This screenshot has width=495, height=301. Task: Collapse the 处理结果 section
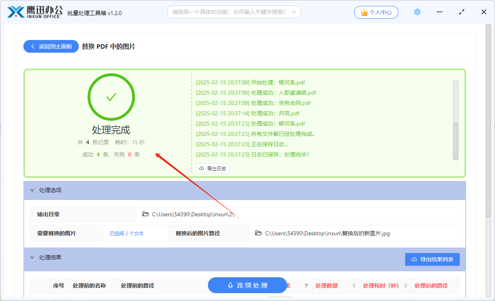pos(32,257)
